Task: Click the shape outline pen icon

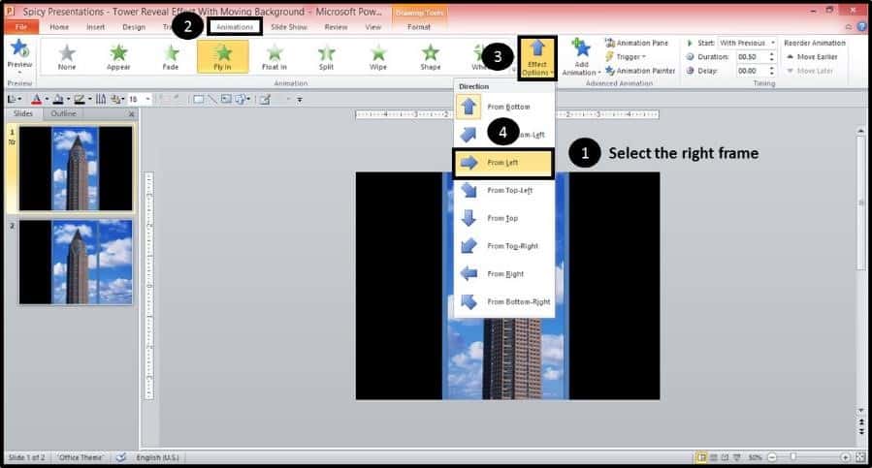Action: click(x=80, y=100)
